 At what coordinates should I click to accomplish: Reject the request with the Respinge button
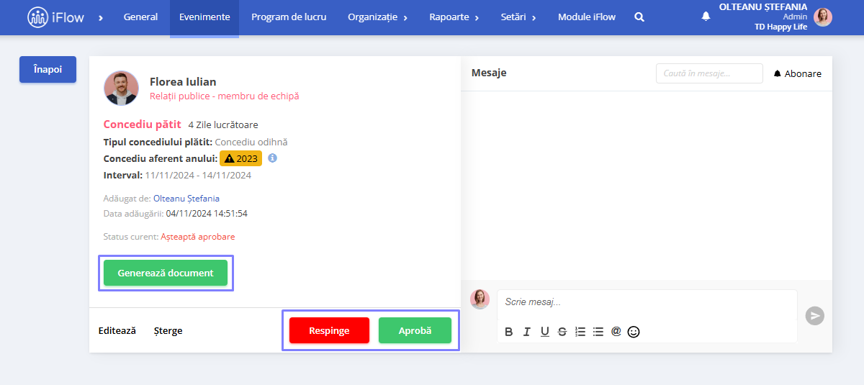329,331
